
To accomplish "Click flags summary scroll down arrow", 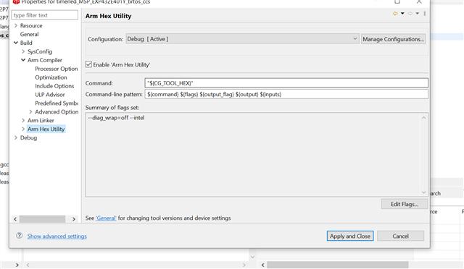I will coord(423,192).
